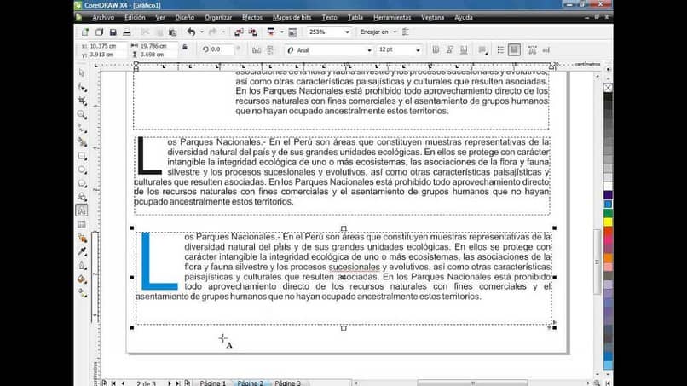The width and height of the screenshot is (687, 386).
Task: Toggle the lock ratio padlock
Action: (185, 48)
